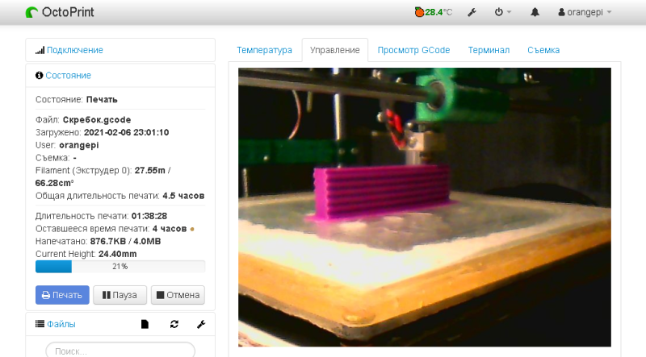This screenshot has height=357, width=646.
Task: Click the 21% print progress bar
Action: click(120, 267)
